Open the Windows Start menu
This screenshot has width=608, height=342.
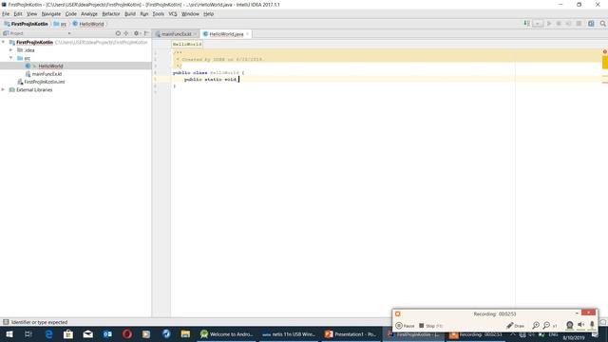9,333
